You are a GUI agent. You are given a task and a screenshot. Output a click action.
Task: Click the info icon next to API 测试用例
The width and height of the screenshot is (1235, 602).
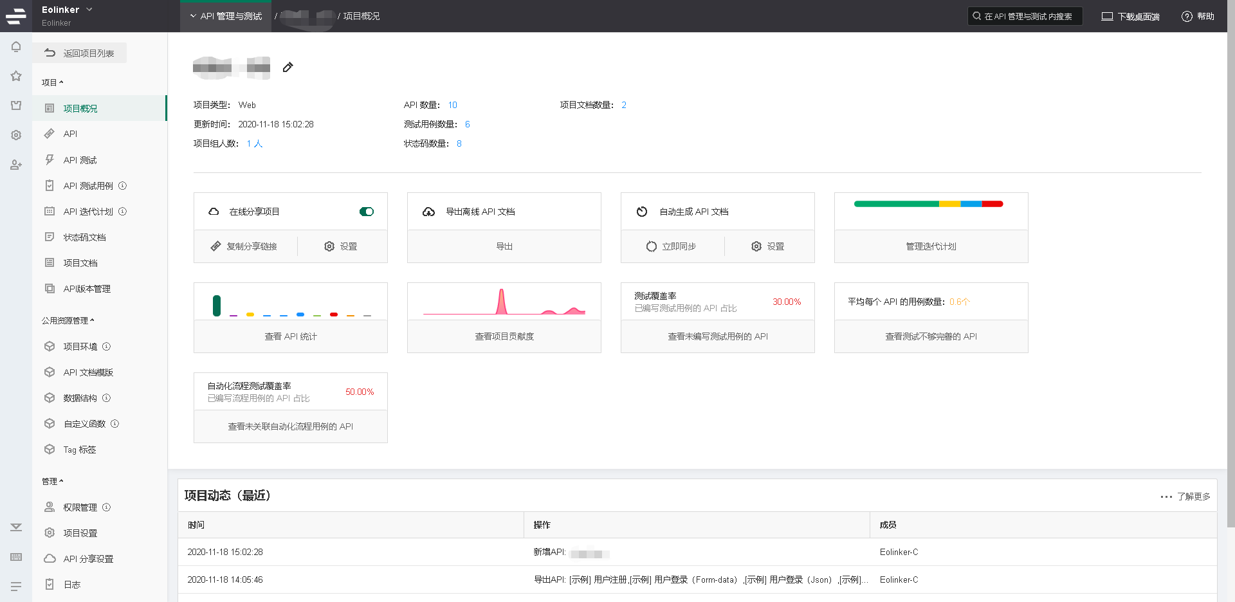coord(123,186)
